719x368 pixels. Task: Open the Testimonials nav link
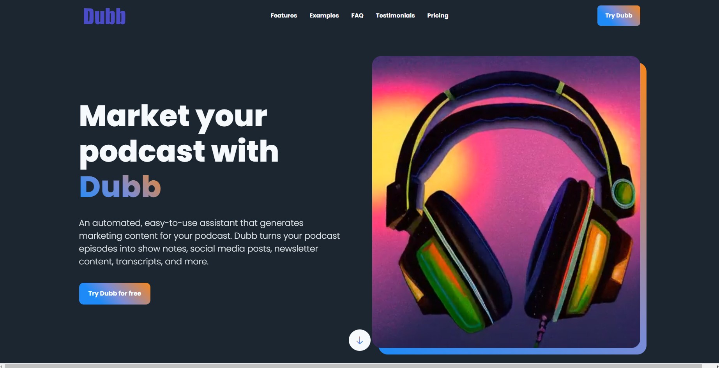(x=395, y=16)
